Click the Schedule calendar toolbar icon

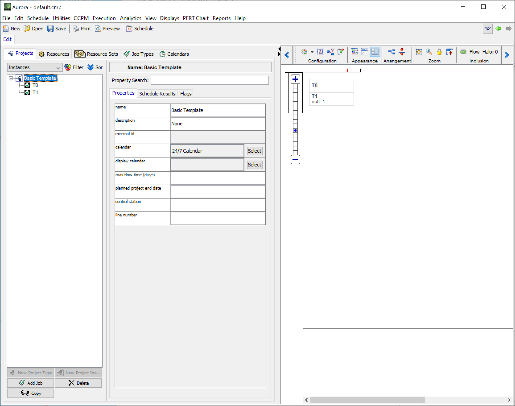pos(129,29)
